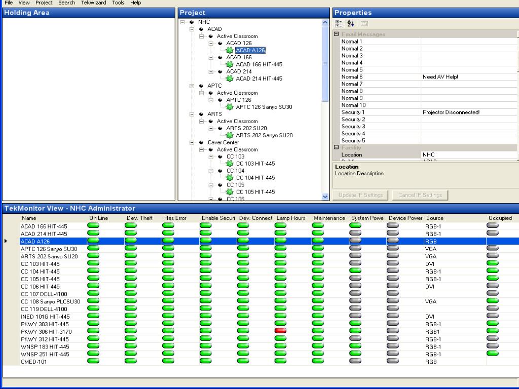Select 'ACAD 166 HIT-445' in the Project tree
519x389 pixels.
pyautogui.click(x=259, y=64)
